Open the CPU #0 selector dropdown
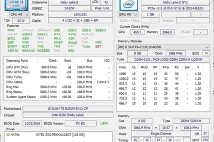 pyautogui.click(x=19, y=15)
